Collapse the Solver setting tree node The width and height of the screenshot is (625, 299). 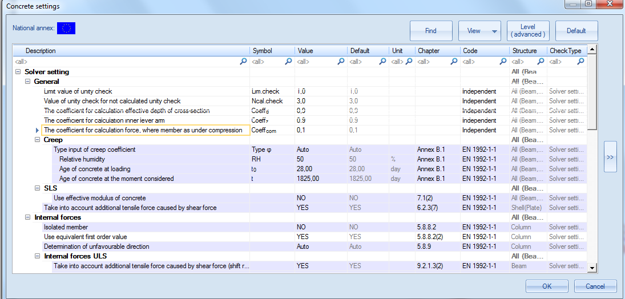(x=18, y=72)
